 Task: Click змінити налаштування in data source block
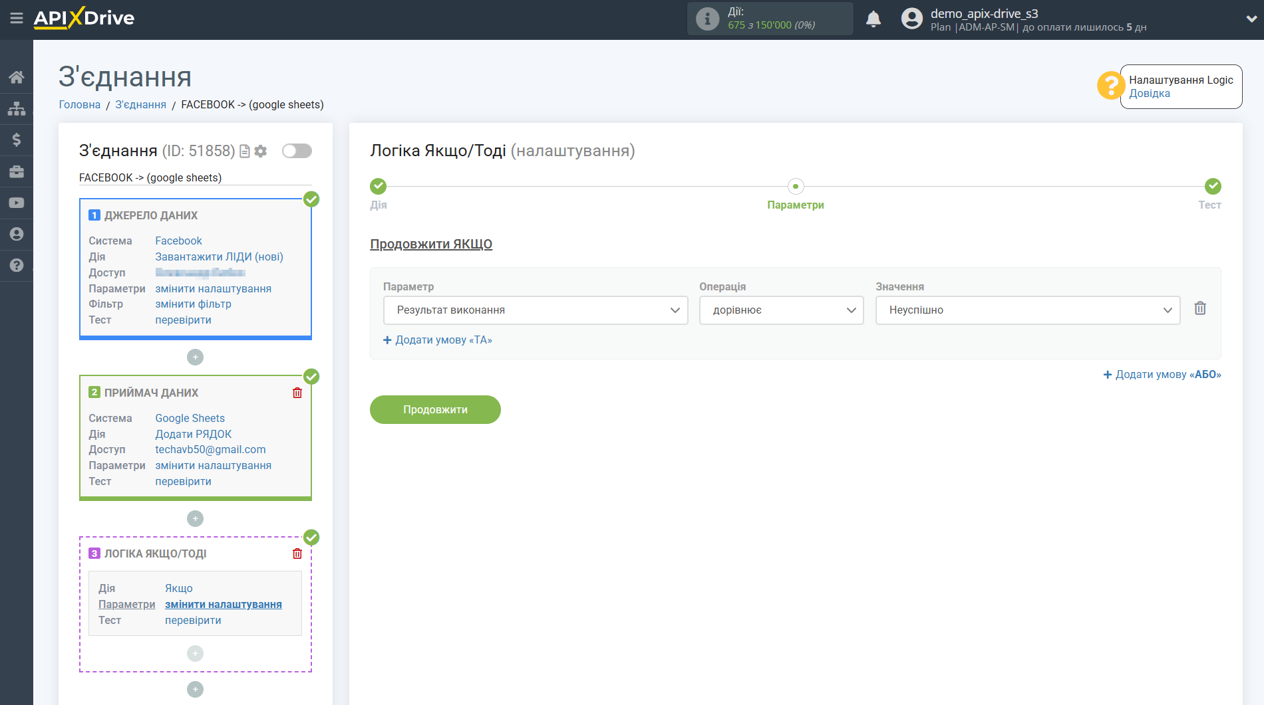click(x=213, y=289)
